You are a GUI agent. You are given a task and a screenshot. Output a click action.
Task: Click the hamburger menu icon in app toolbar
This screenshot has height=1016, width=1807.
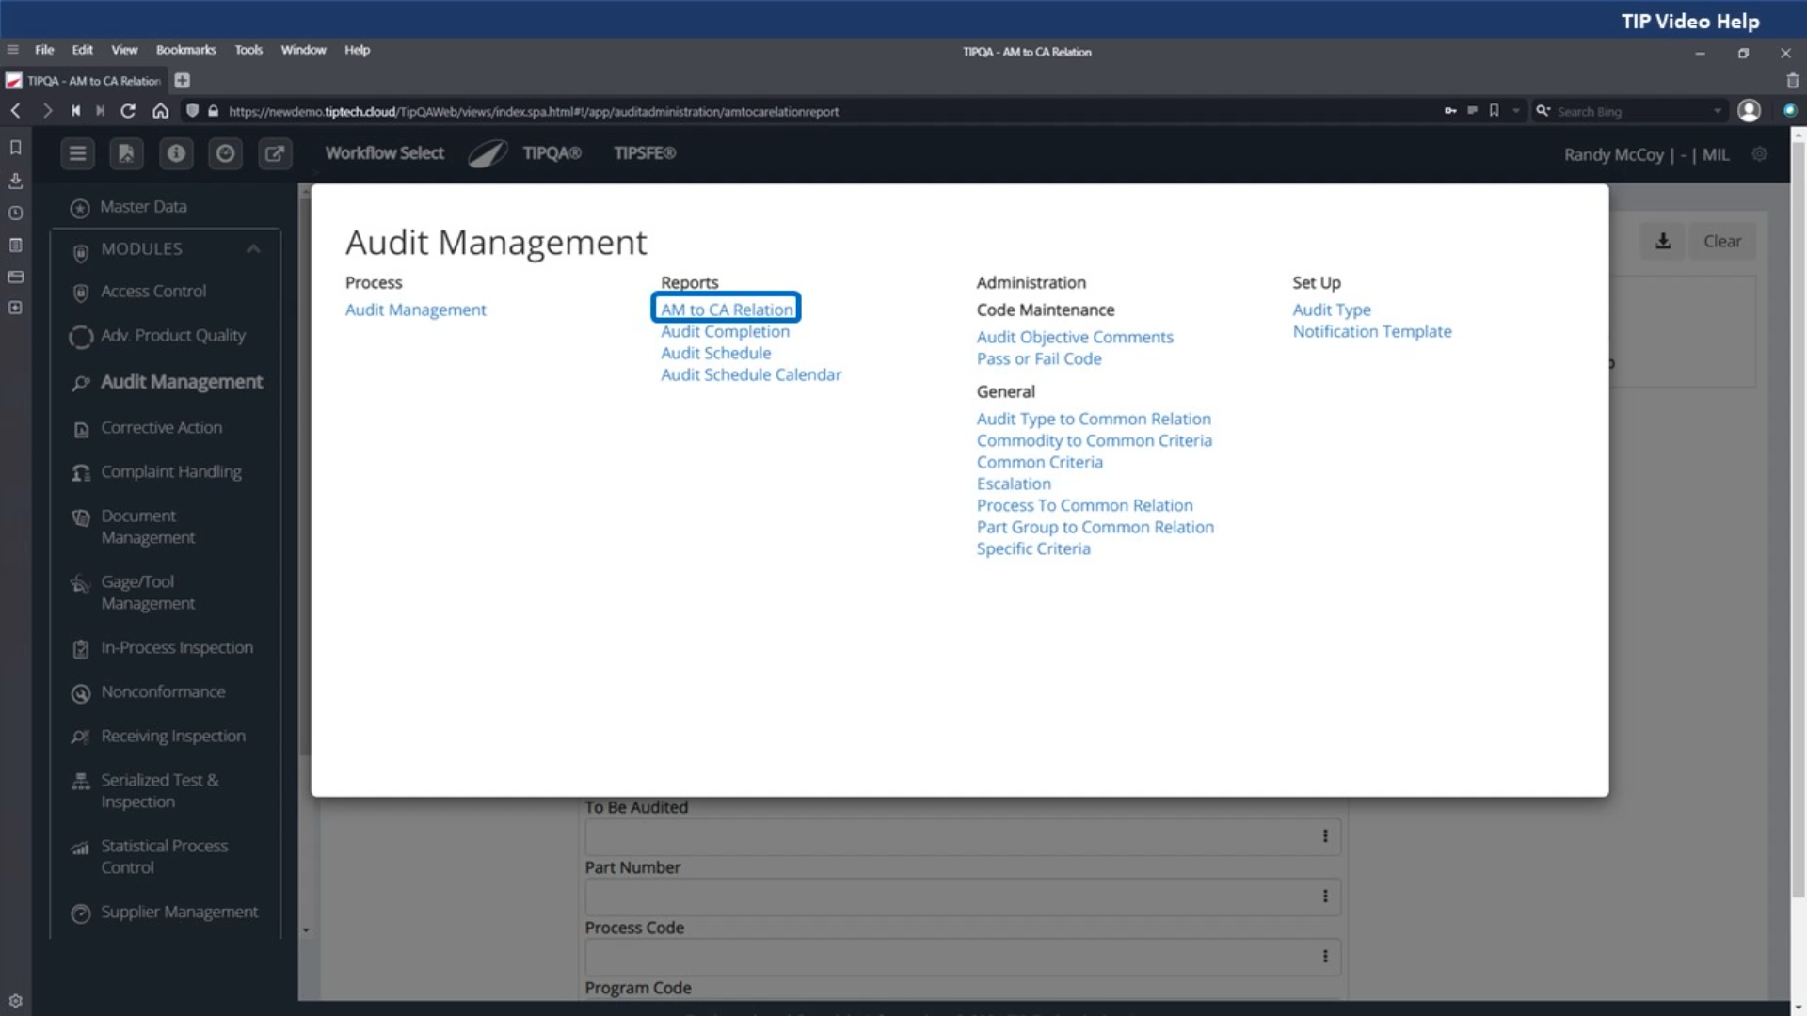coord(78,153)
